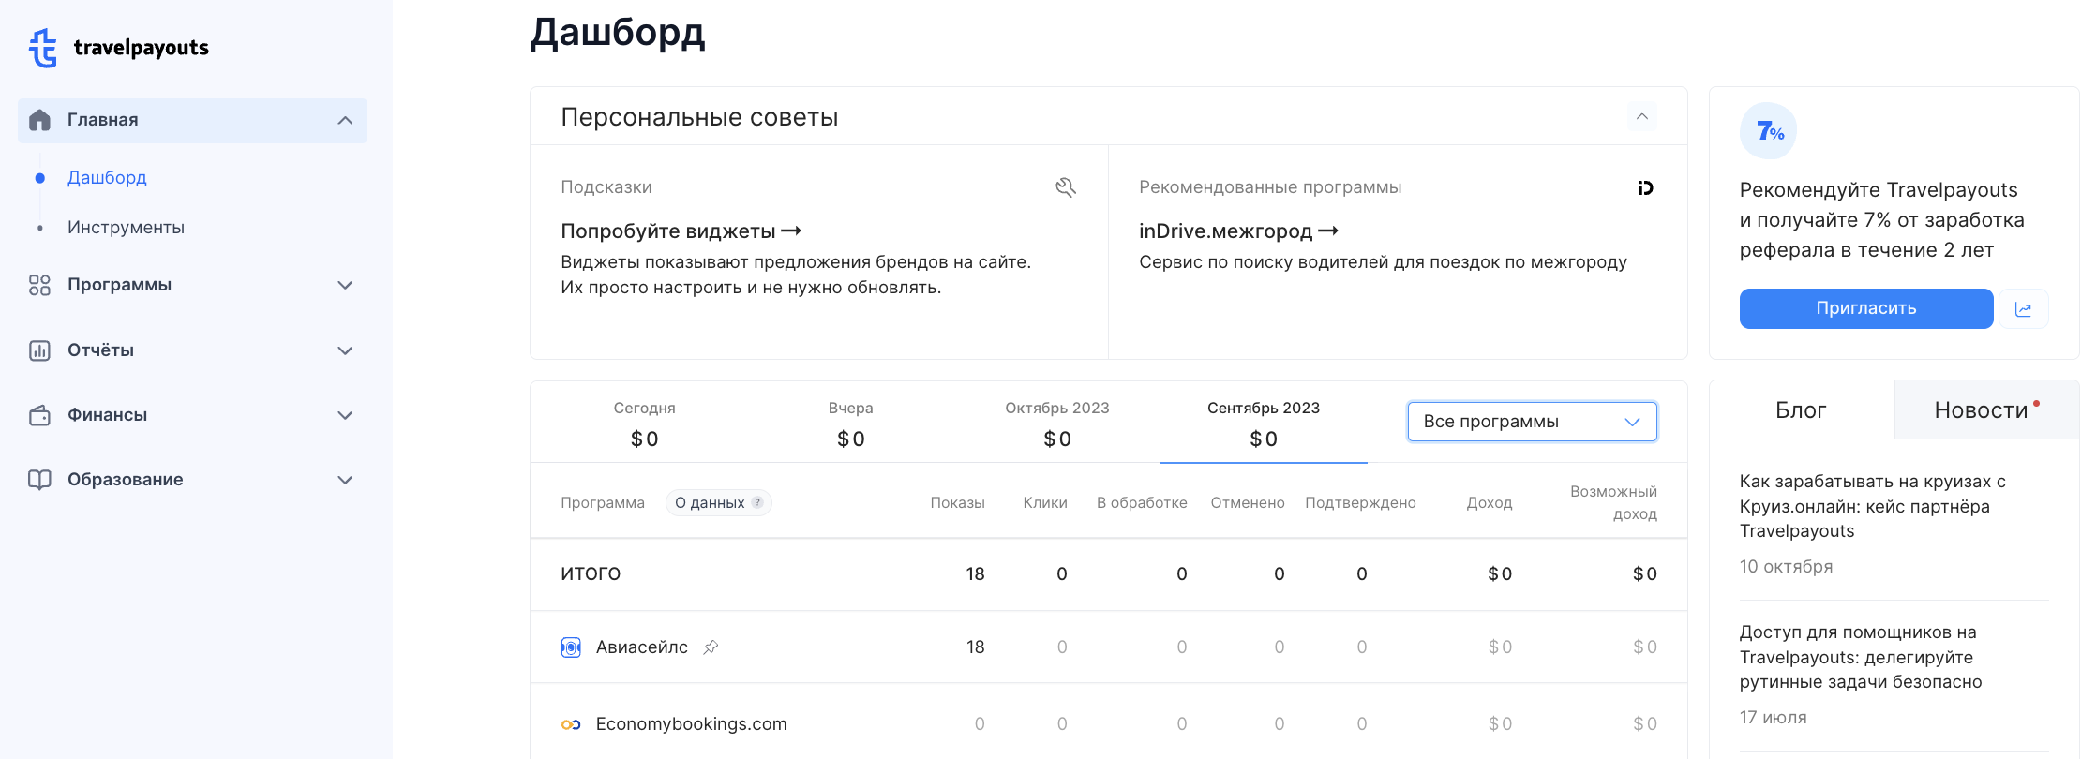The height and width of the screenshot is (759, 2096).
Task: Open Инструменты in the sidebar
Action: 126,227
